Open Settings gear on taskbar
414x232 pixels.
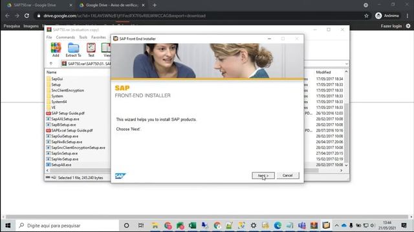pos(254,226)
